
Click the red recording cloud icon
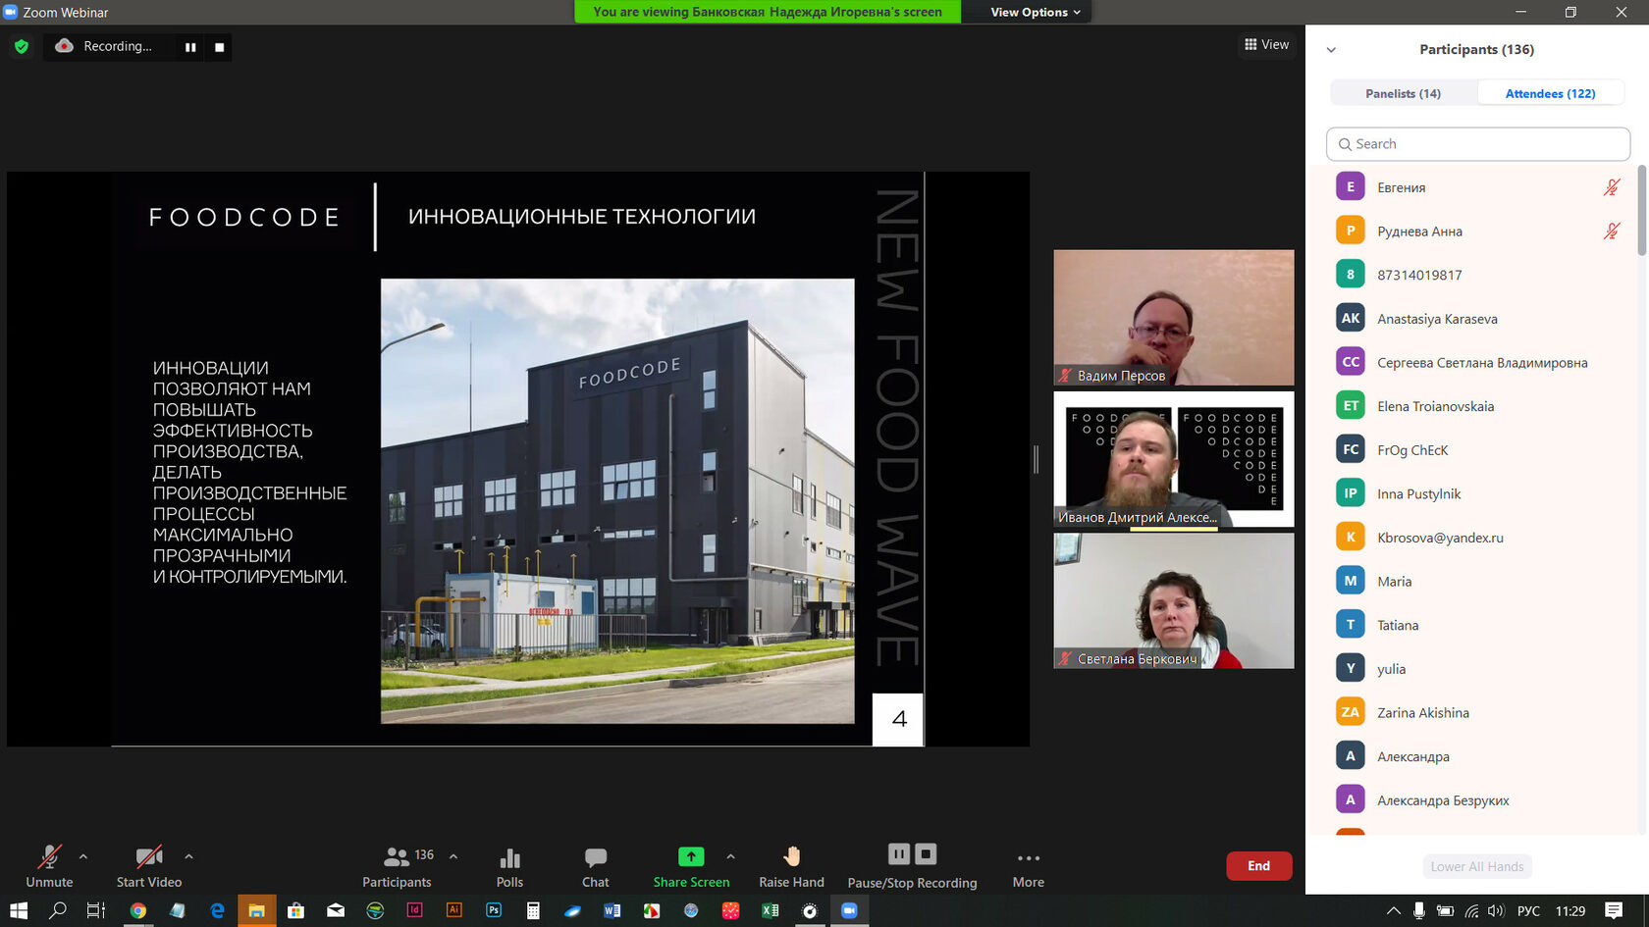coord(64,46)
